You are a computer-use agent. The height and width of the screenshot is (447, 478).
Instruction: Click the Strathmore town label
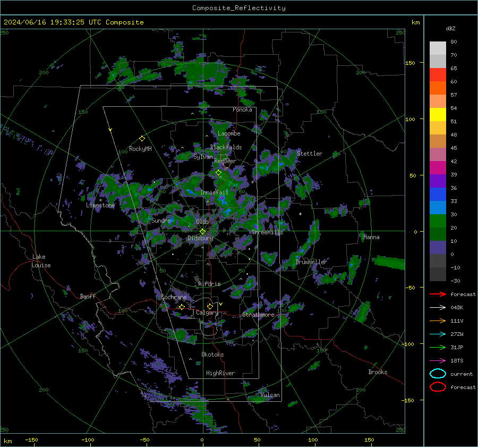pos(258,315)
